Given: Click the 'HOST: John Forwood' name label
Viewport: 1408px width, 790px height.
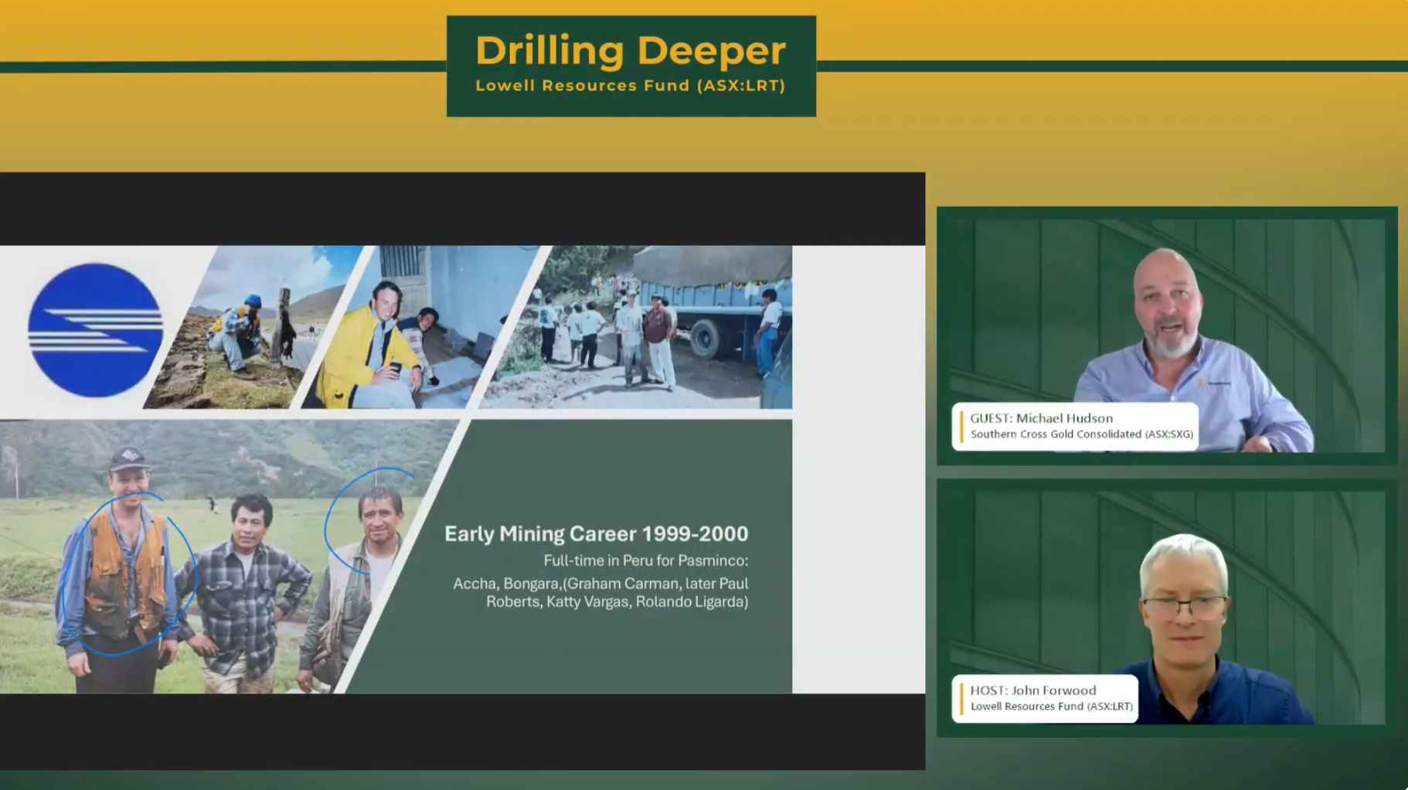Looking at the screenshot, I should coord(1032,690).
